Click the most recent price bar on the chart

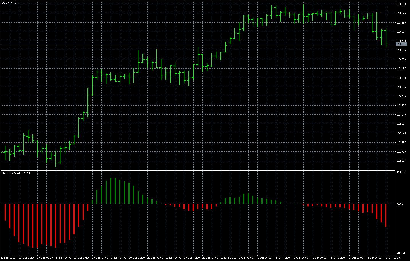(386, 38)
